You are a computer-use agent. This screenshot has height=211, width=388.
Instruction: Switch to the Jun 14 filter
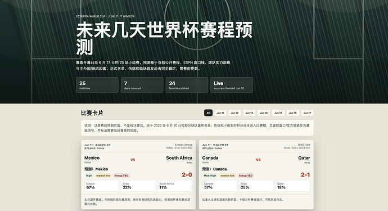pos(264,113)
